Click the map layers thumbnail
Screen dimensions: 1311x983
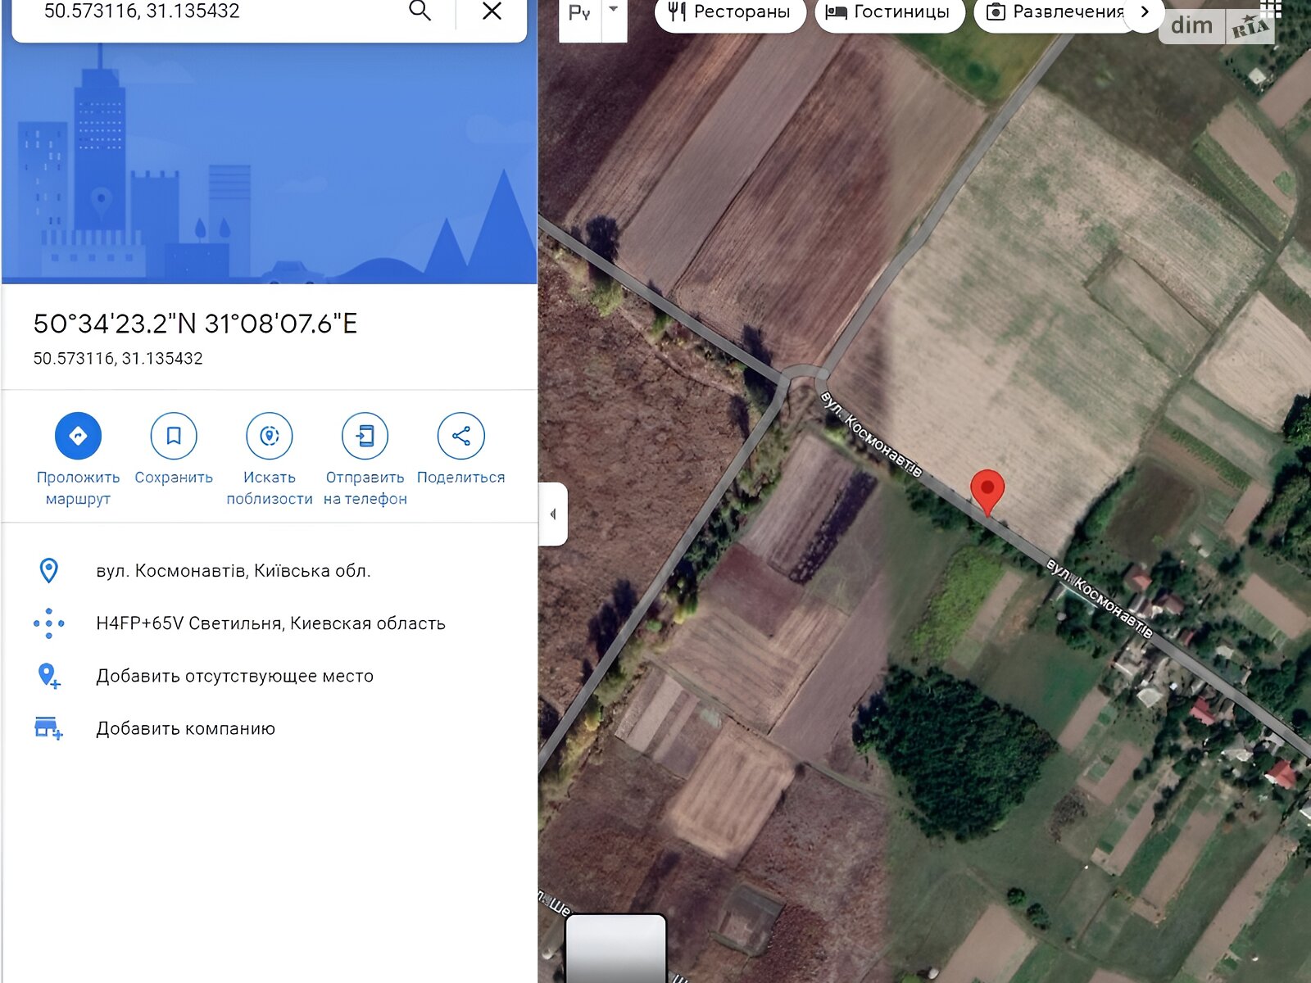pos(615,949)
